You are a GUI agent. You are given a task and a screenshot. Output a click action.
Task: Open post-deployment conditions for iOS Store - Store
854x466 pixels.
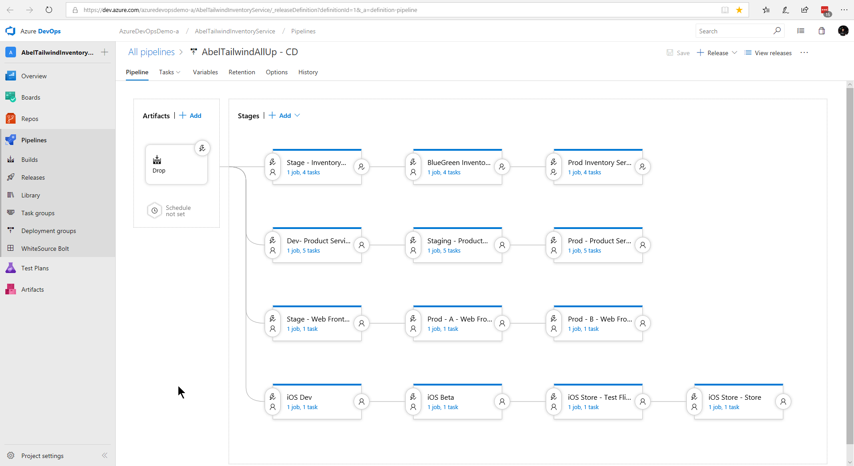click(x=783, y=402)
